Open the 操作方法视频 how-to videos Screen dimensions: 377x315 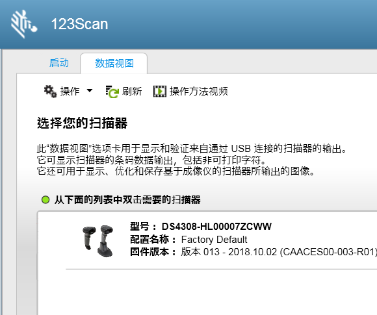[x=199, y=92]
